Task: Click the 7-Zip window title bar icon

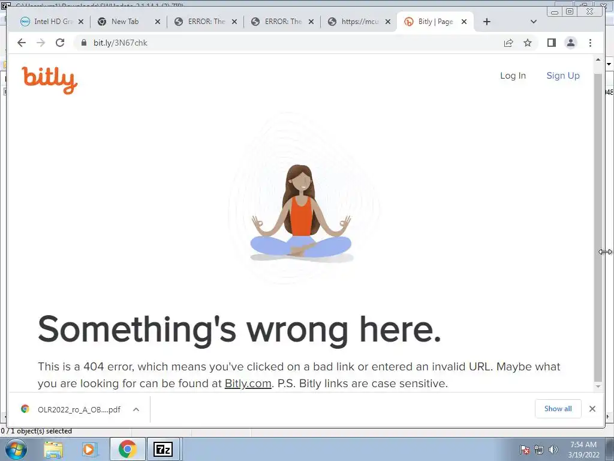Action: point(7,5)
